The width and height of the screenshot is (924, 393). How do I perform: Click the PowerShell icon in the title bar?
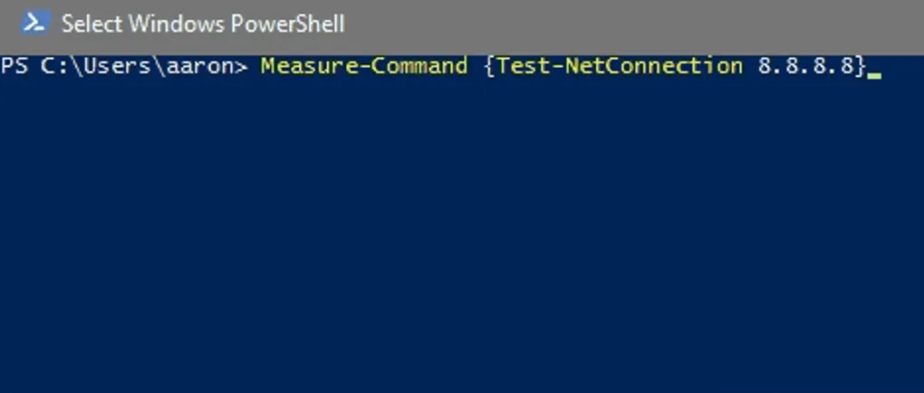pyautogui.click(x=34, y=23)
